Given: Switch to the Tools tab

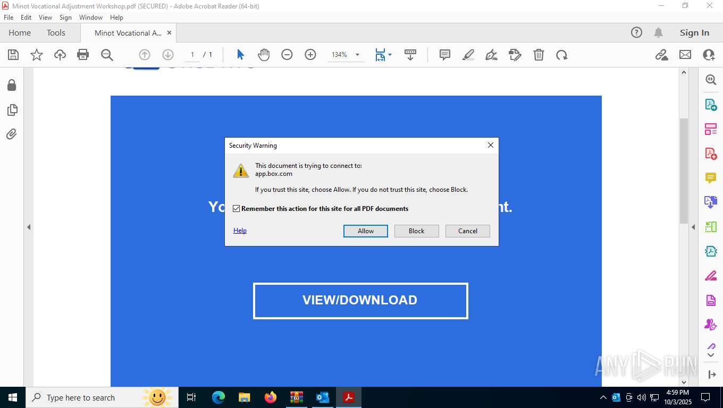Looking at the screenshot, I should click(56, 32).
